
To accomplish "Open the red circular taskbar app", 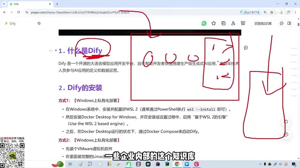I will coord(196,164).
